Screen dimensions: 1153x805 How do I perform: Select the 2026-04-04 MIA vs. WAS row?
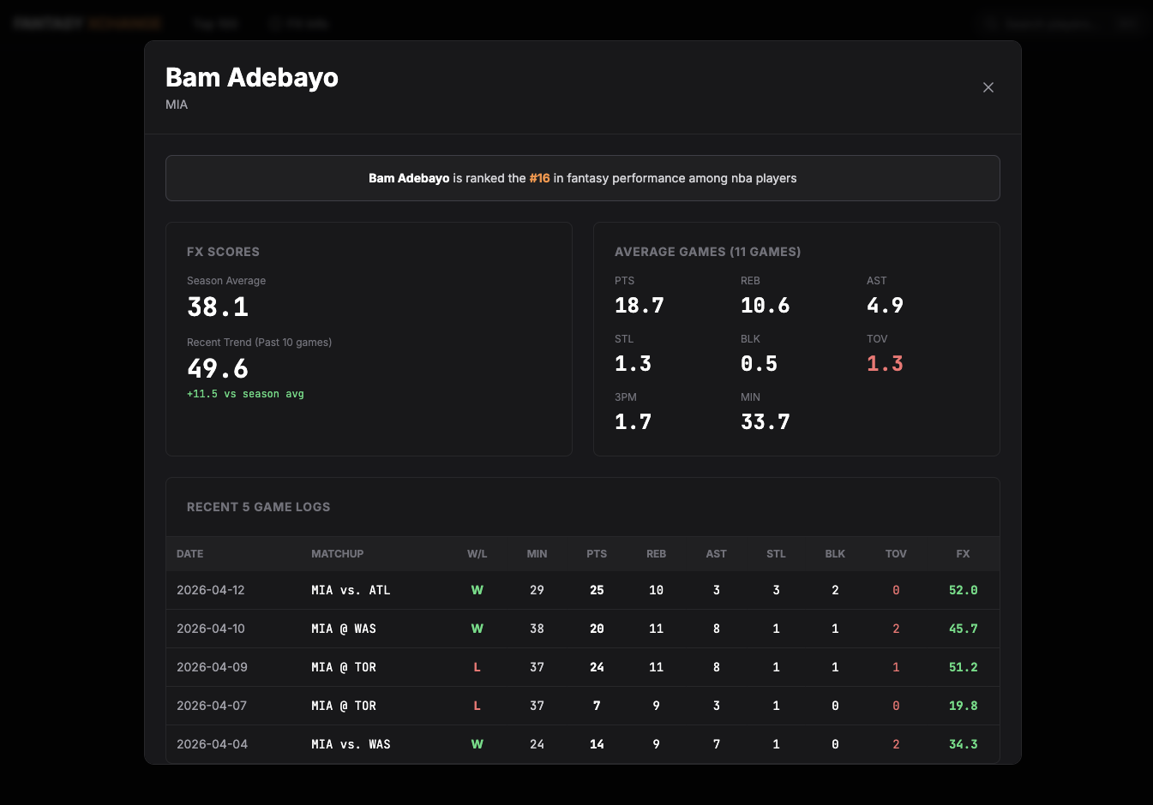tap(583, 744)
